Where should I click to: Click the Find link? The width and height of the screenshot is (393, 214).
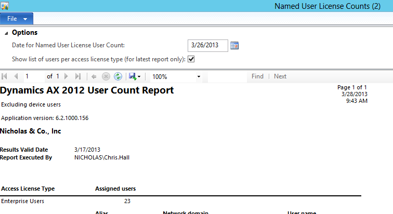257,76
